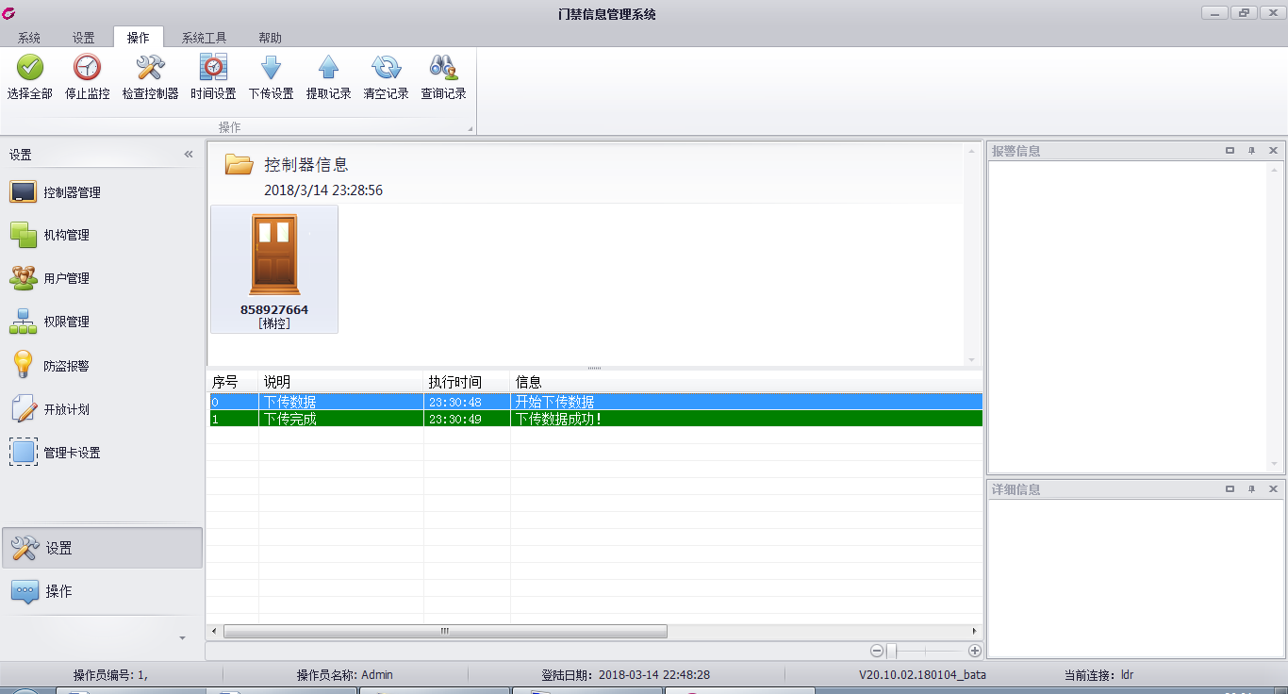1288x694 pixels.
Task: Click the 控制器信息 folder icon
Action: coord(239,164)
